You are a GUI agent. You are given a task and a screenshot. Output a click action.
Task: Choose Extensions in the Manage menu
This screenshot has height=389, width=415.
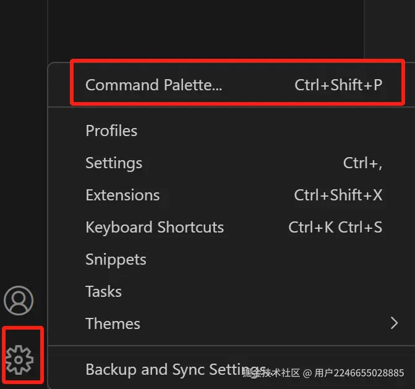coord(122,195)
